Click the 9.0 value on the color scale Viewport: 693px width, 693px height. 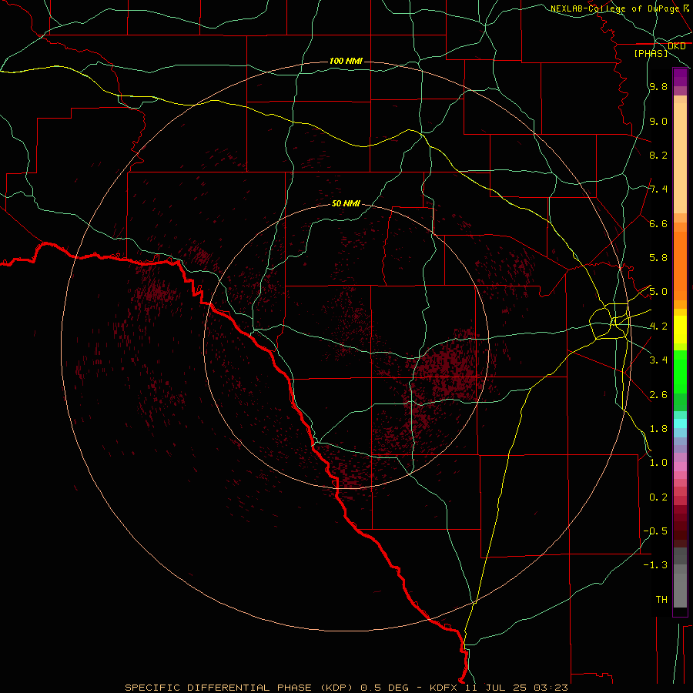(x=658, y=121)
